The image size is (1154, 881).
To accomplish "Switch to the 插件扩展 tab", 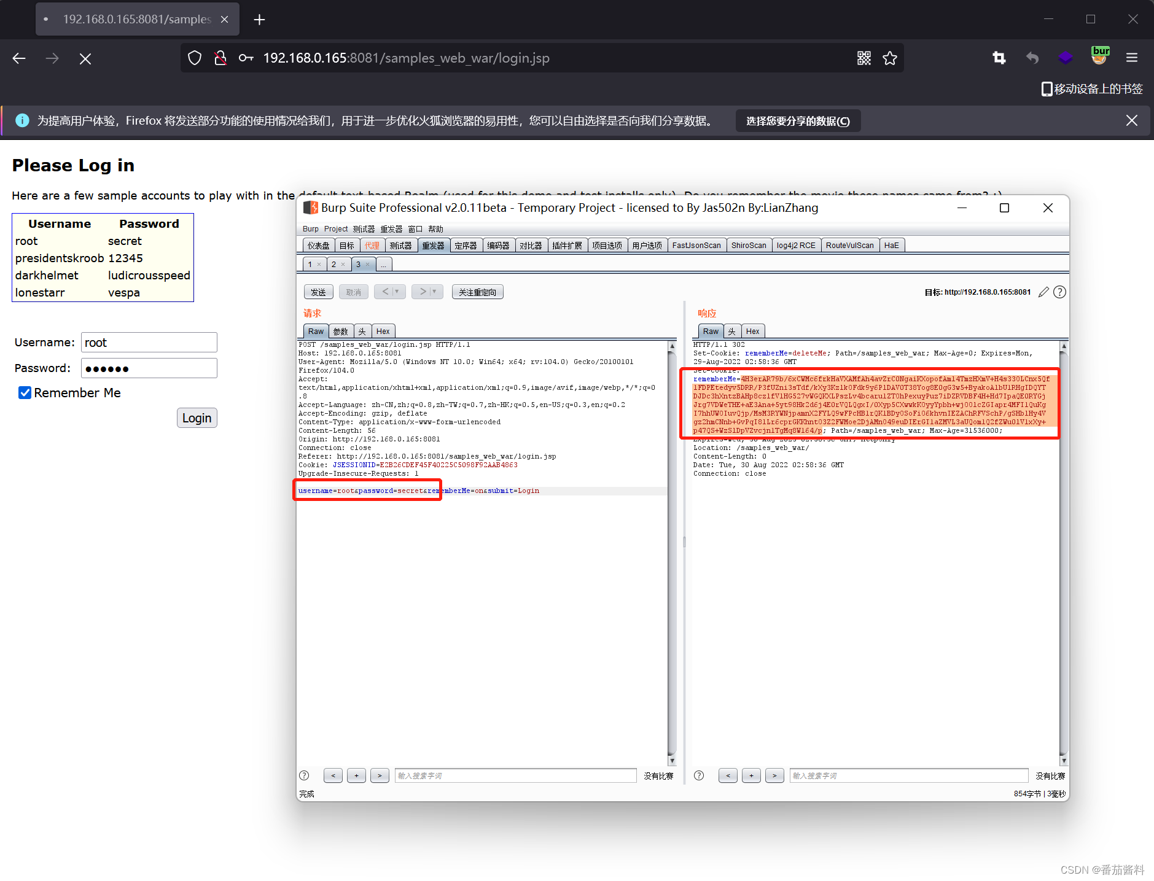I will tap(567, 246).
